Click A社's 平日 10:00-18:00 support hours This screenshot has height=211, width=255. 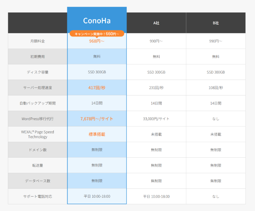point(156,197)
